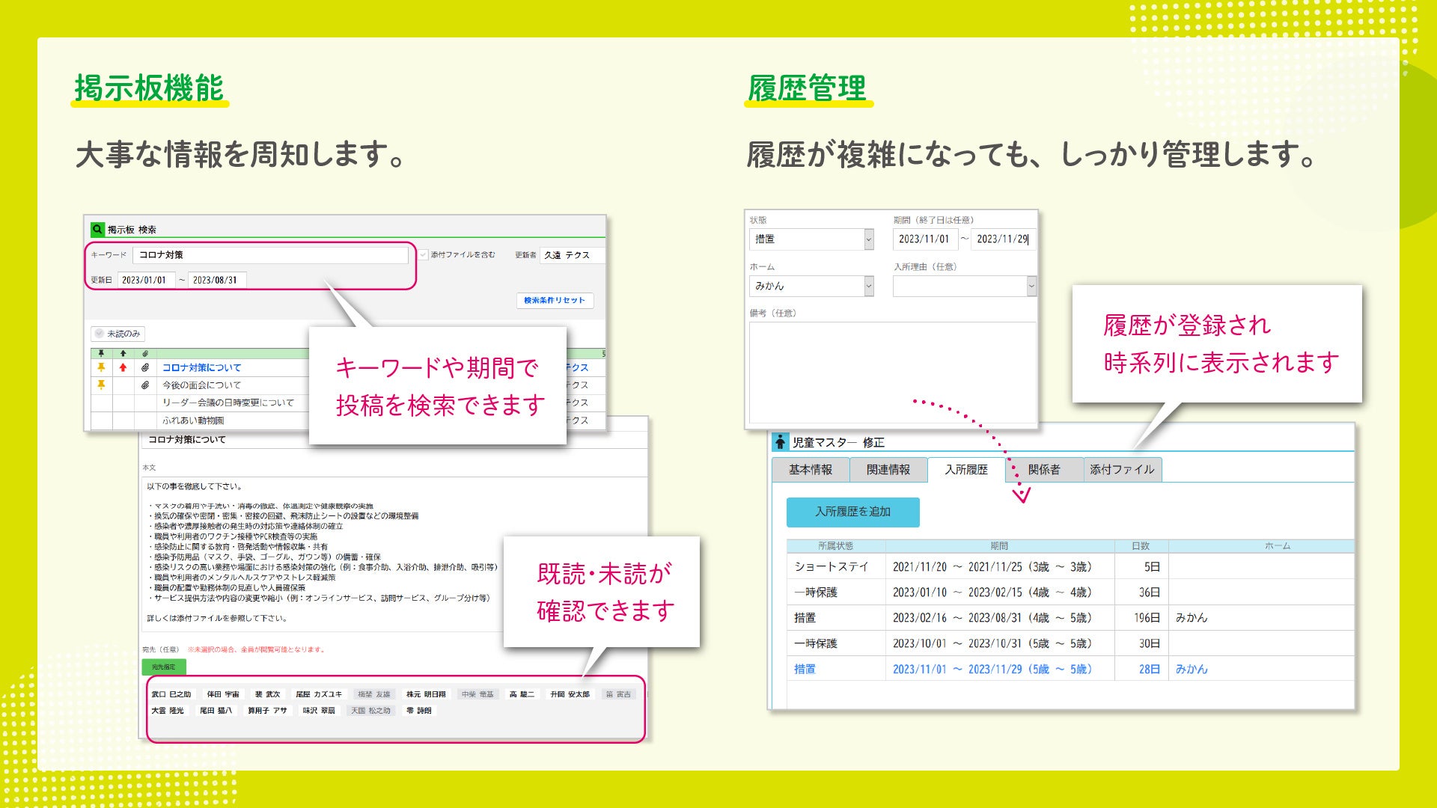This screenshot has width=1437, height=808.
Task: Click the 検索条件リセット button
Action: [x=555, y=300]
